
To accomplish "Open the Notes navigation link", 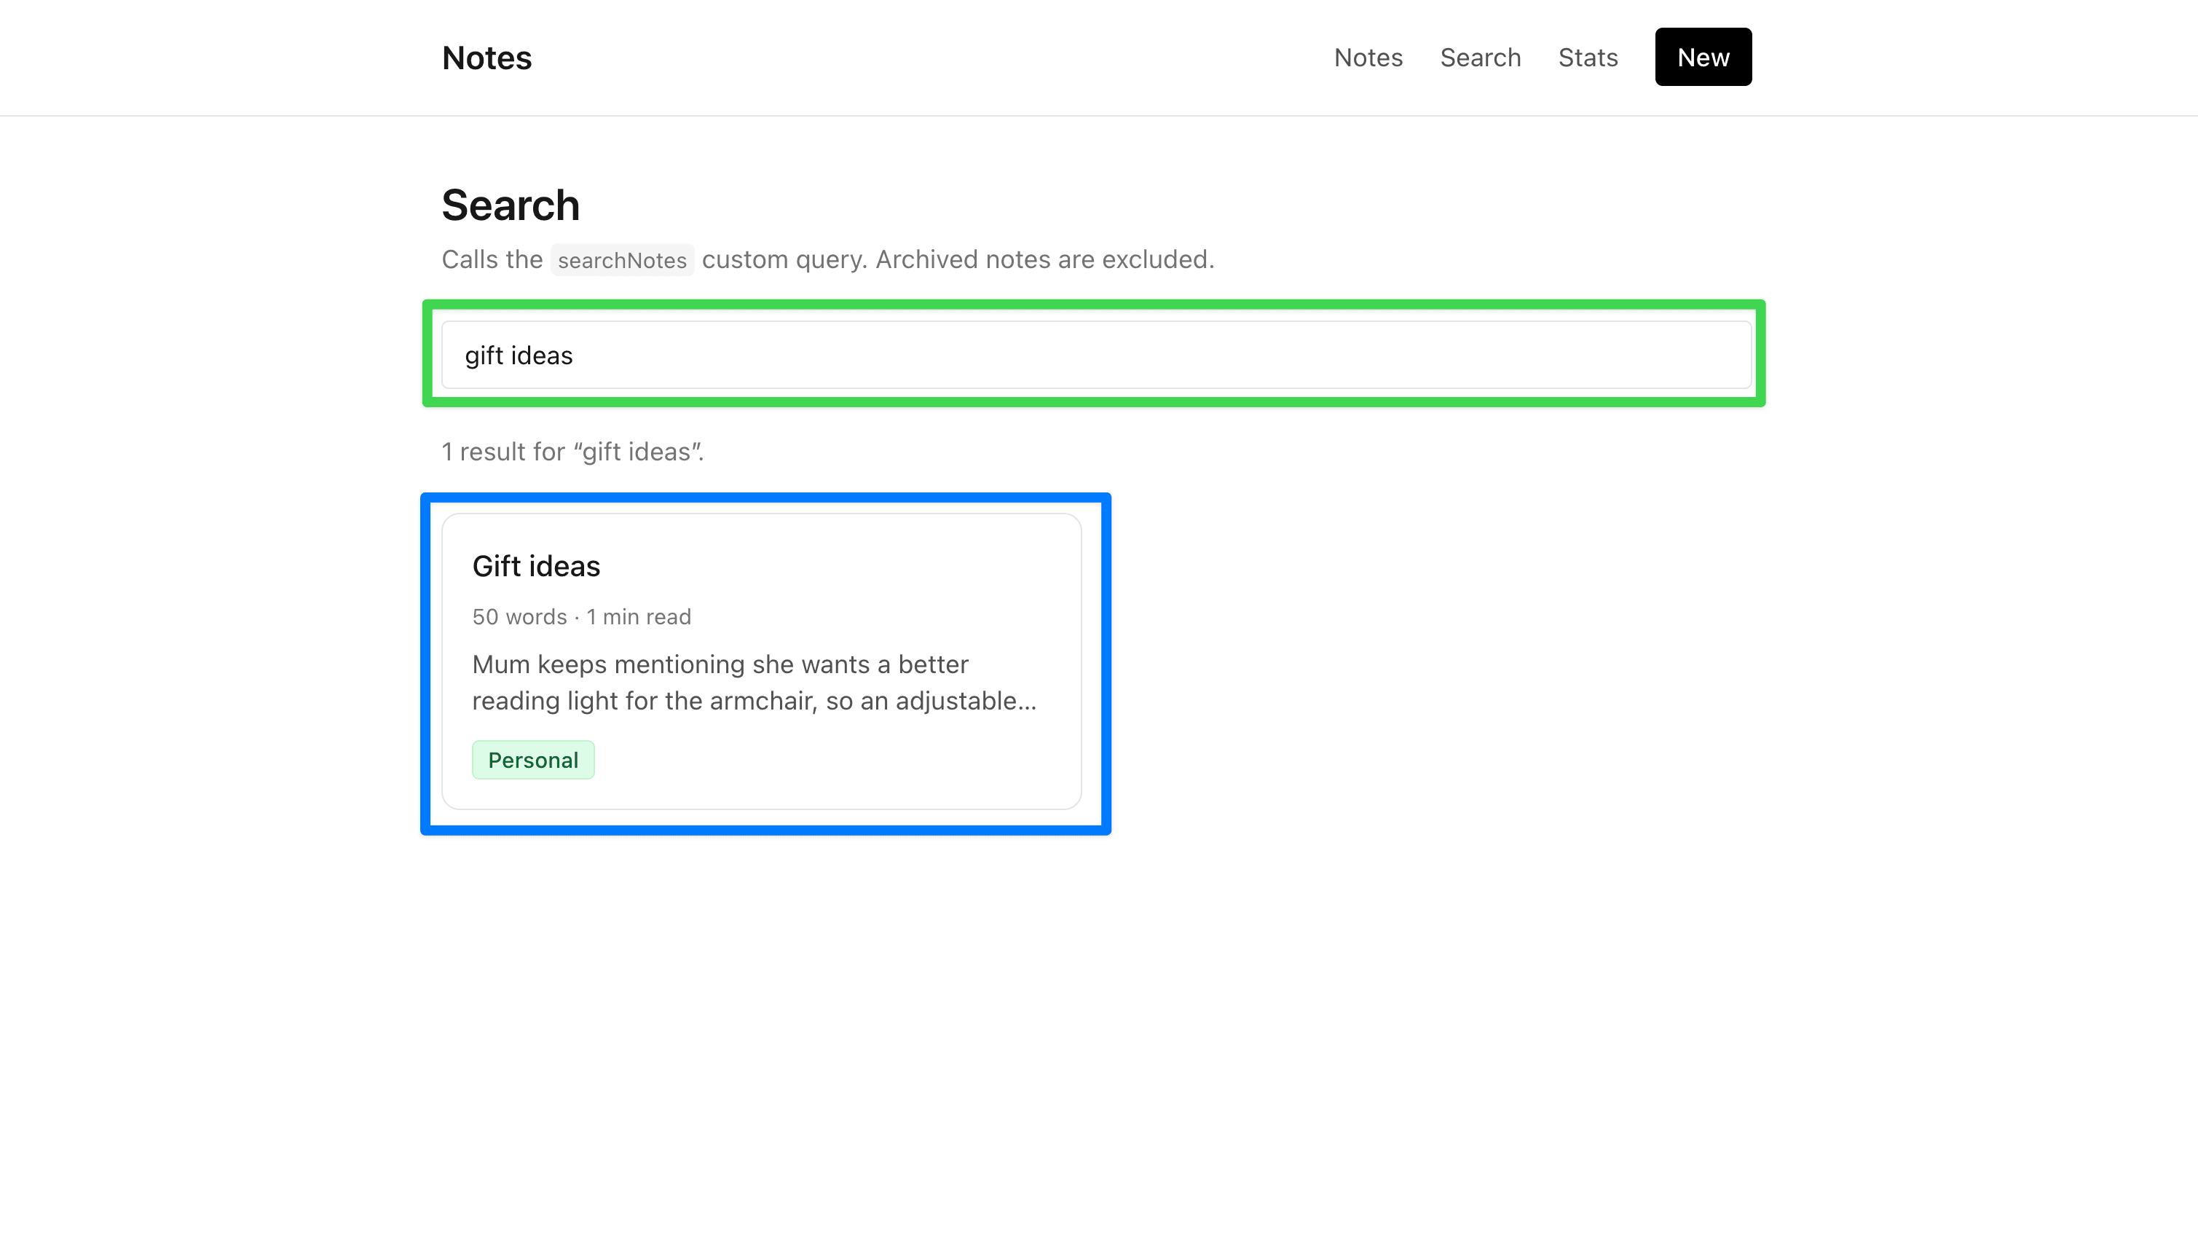I will coord(1368,58).
